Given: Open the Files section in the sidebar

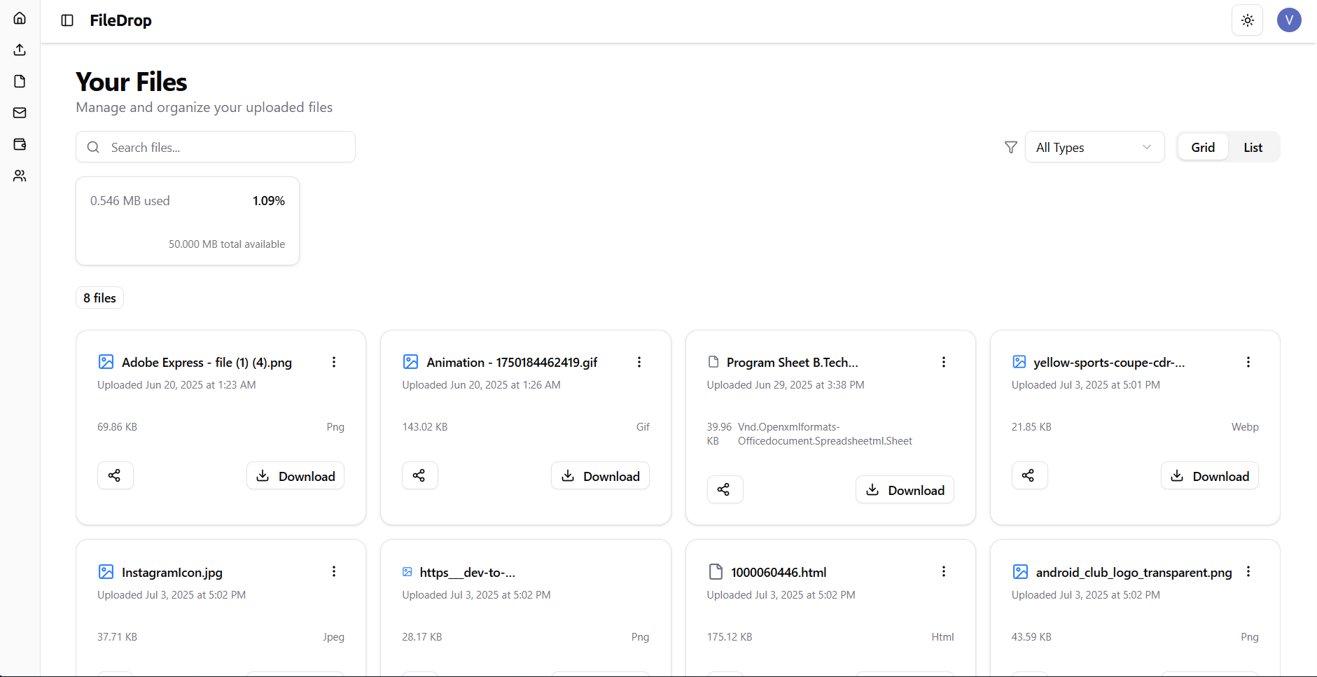Looking at the screenshot, I should (19, 81).
